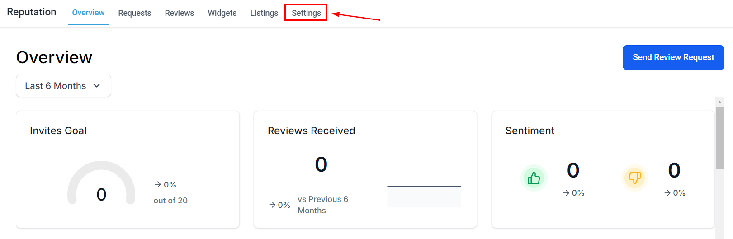
Task: Click the Reputation heading link
Action: coord(32,12)
